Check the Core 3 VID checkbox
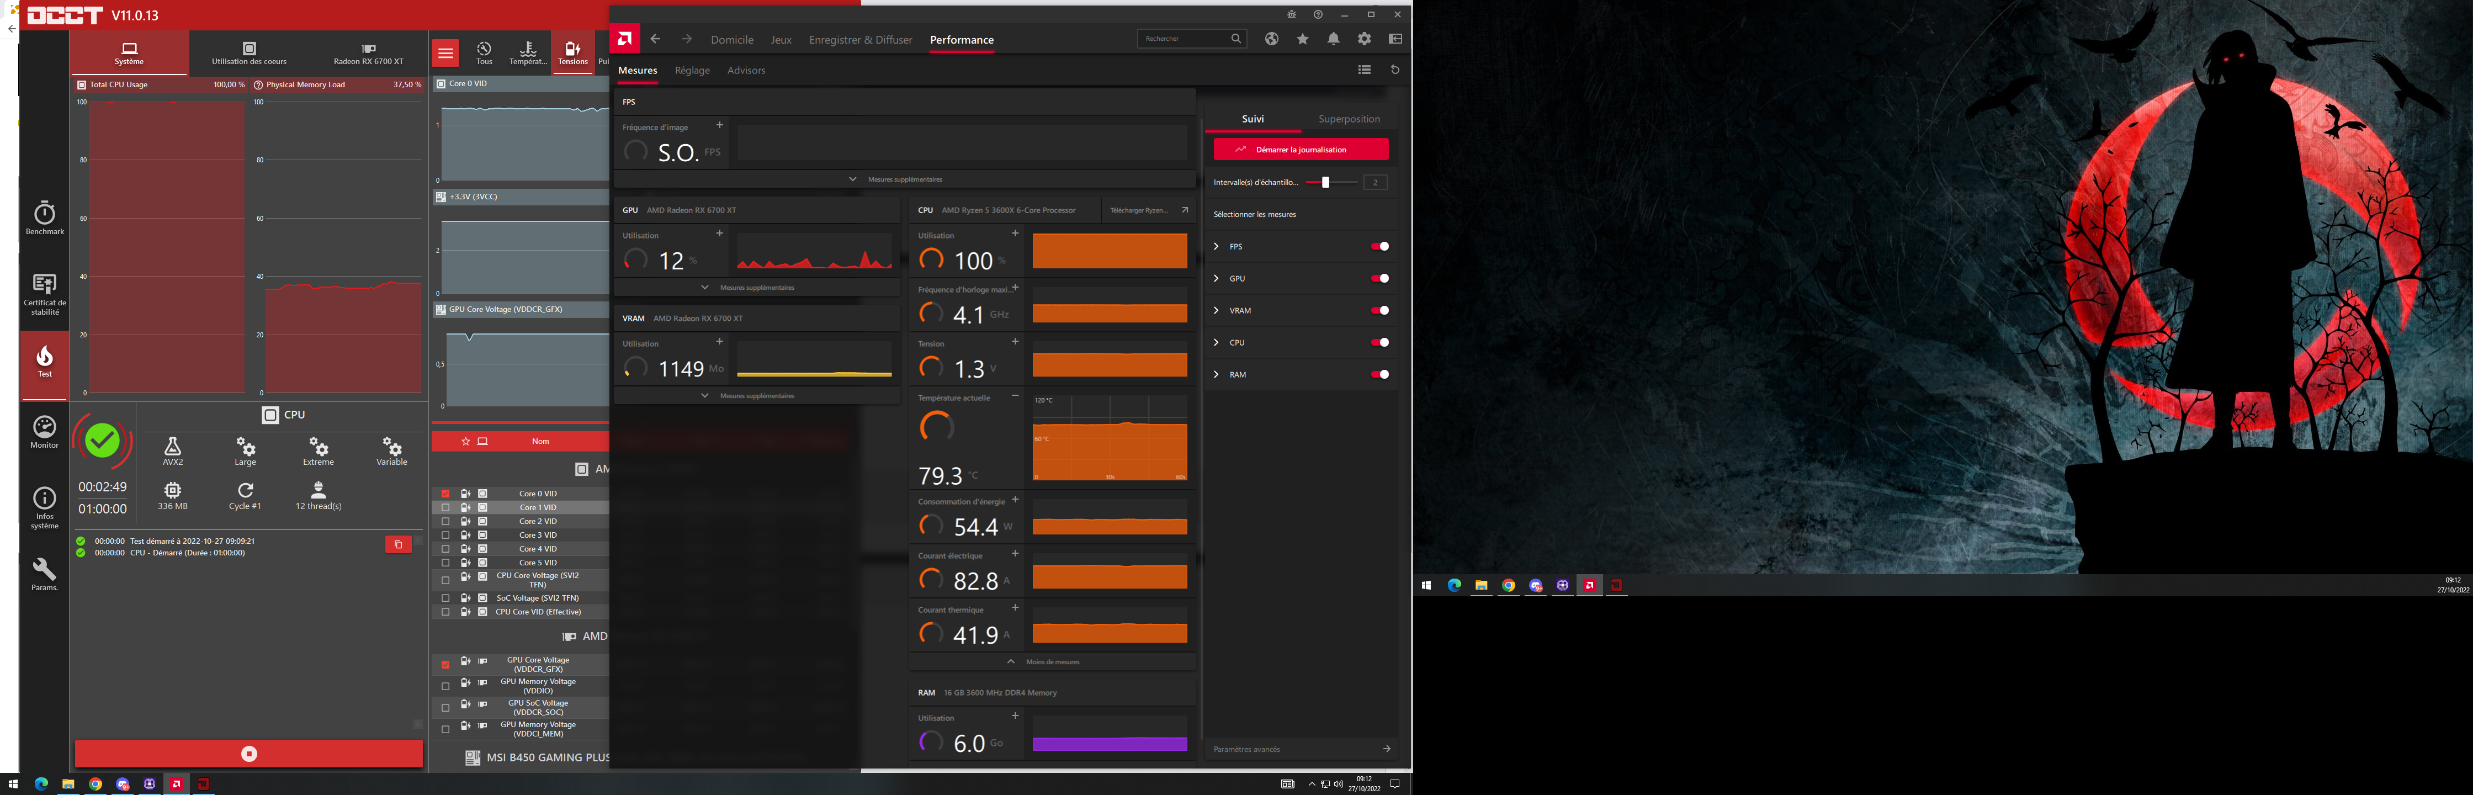The height and width of the screenshot is (795, 2473). coord(445,536)
